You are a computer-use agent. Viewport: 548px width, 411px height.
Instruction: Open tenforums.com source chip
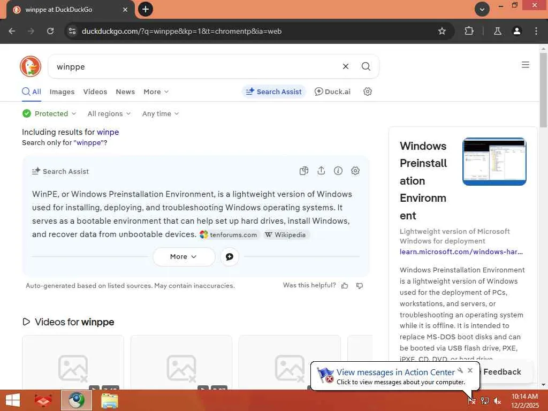pyautogui.click(x=229, y=234)
